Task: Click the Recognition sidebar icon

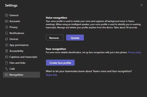Action: [7, 75]
